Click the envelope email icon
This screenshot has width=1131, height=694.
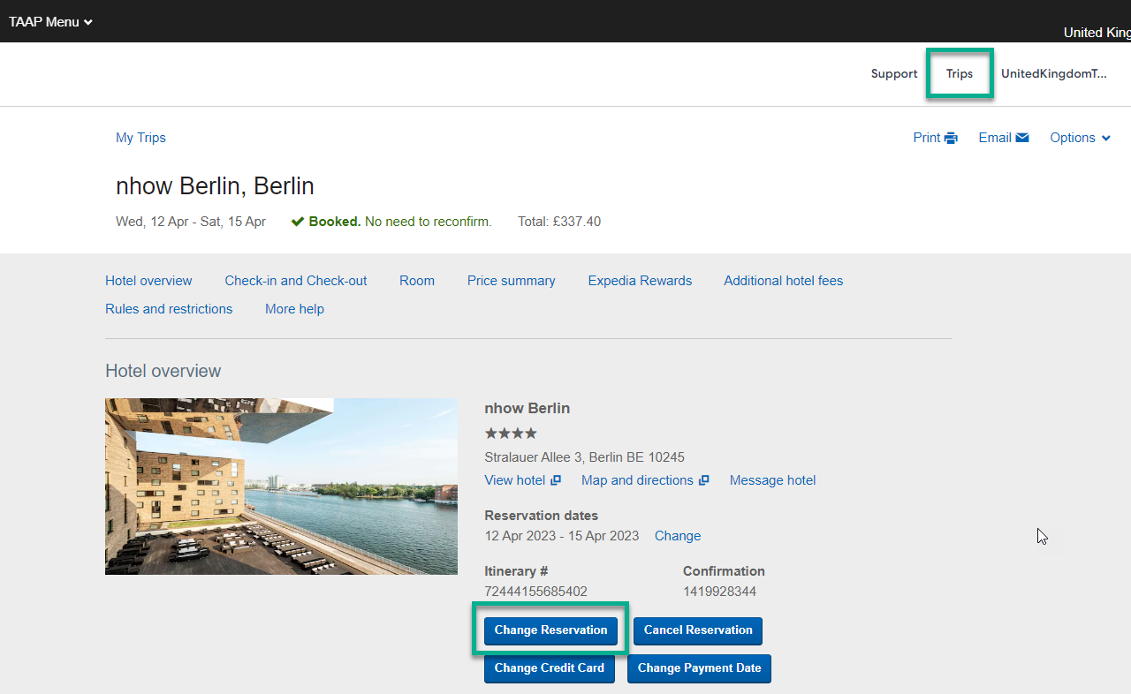coord(1022,138)
